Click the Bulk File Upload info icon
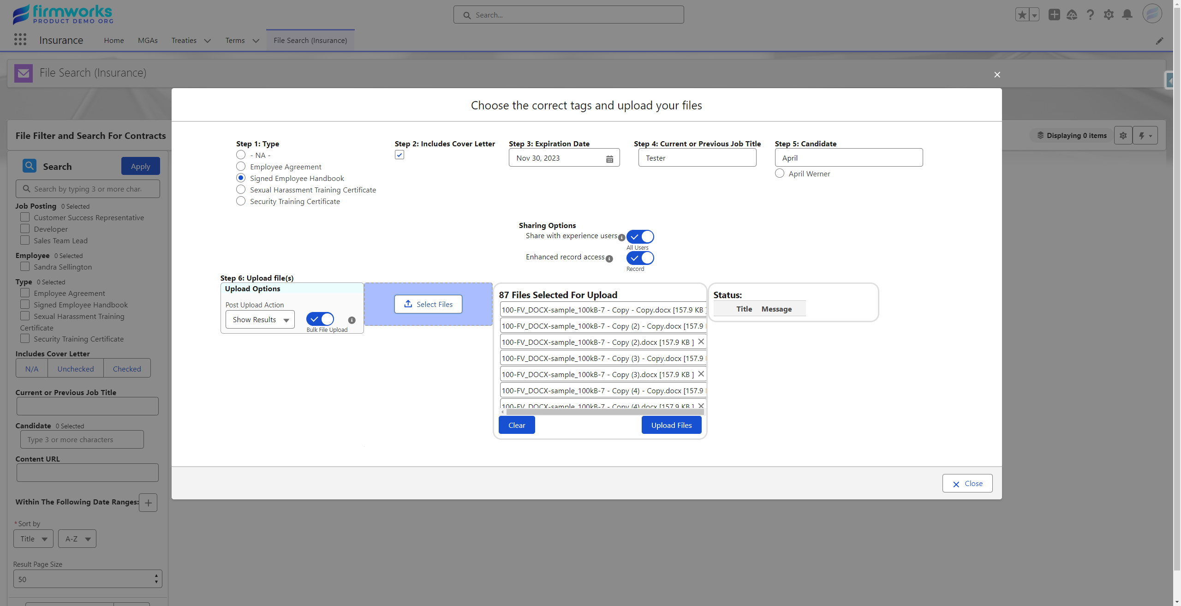Screen dimensions: 1181x606 coord(352,320)
